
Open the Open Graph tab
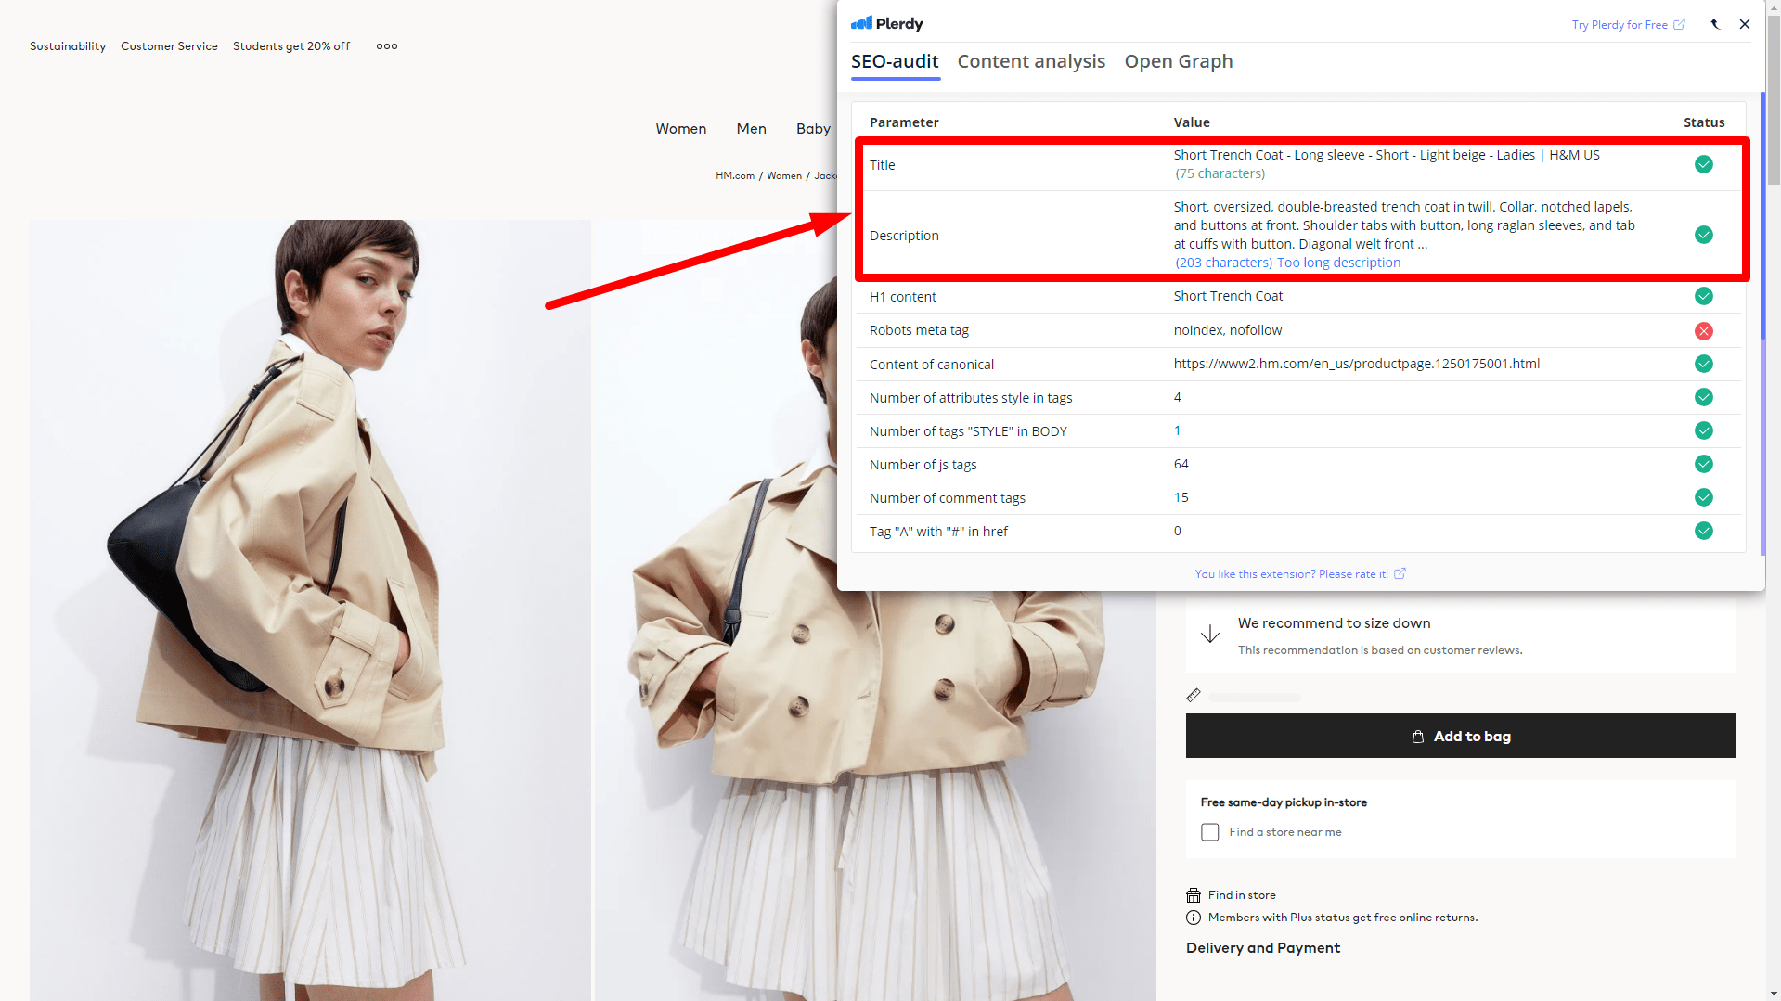pos(1179,61)
